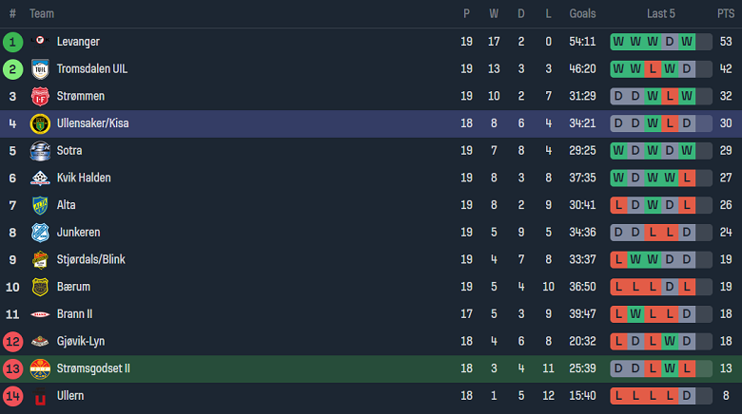
Task: Click the Ullern club badge icon
Action: click(x=40, y=395)
